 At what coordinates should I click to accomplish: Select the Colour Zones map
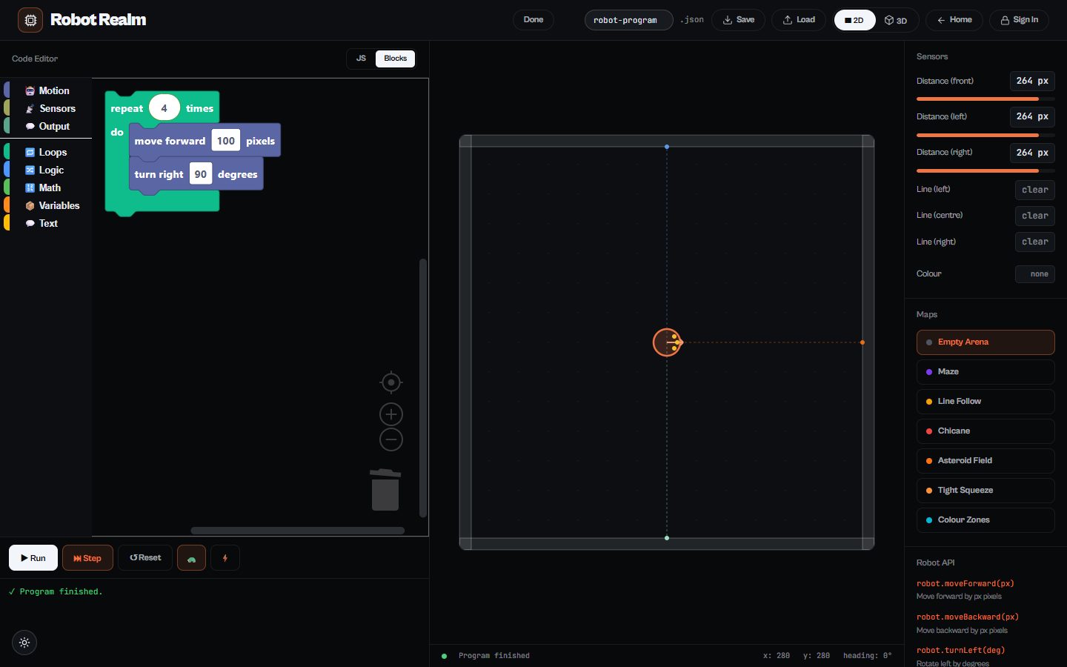coord(985,520)
